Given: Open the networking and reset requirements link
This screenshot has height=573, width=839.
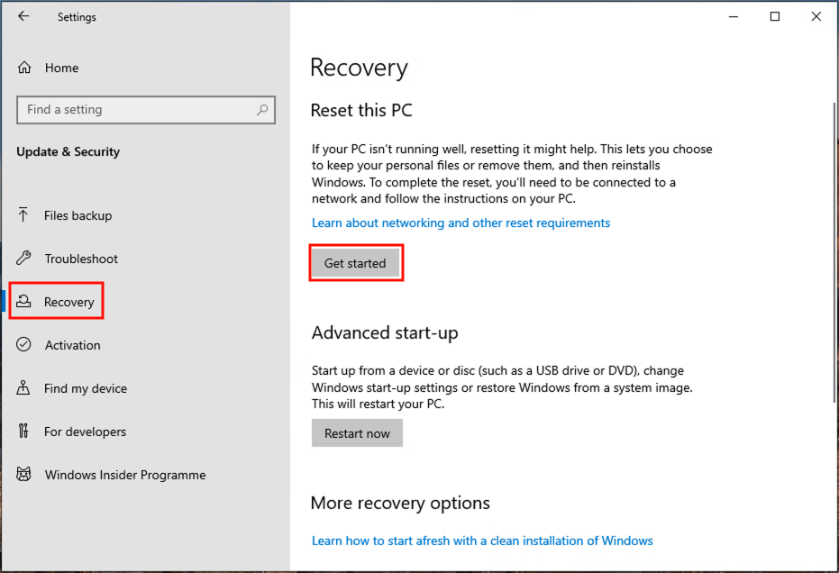Looking at the screenshot, I should pyautogui.click(x=461, y=223).
